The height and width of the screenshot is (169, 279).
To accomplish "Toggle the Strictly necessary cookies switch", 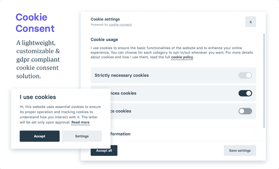I will [x=245, y=76].
